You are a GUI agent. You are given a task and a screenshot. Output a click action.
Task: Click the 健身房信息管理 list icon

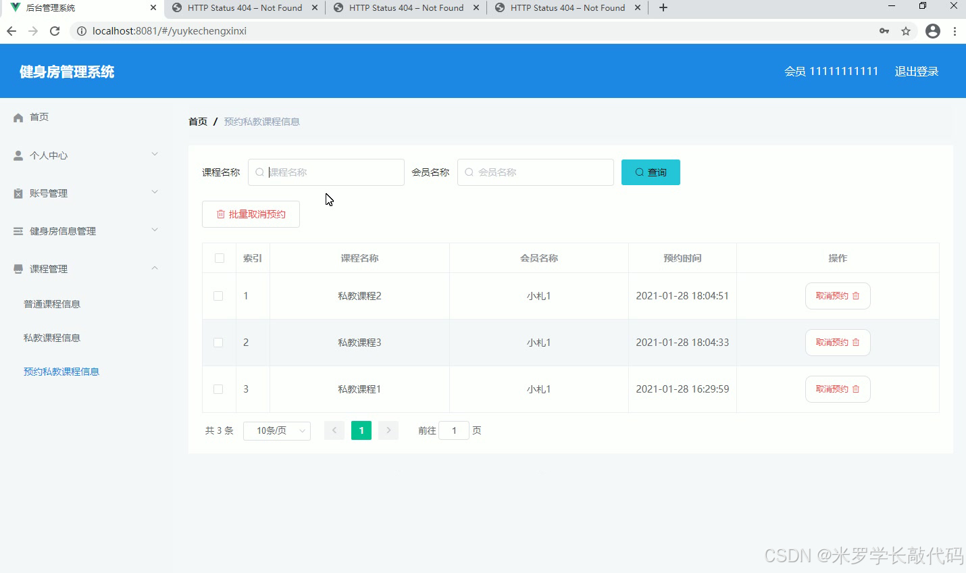tap(18, 231)
